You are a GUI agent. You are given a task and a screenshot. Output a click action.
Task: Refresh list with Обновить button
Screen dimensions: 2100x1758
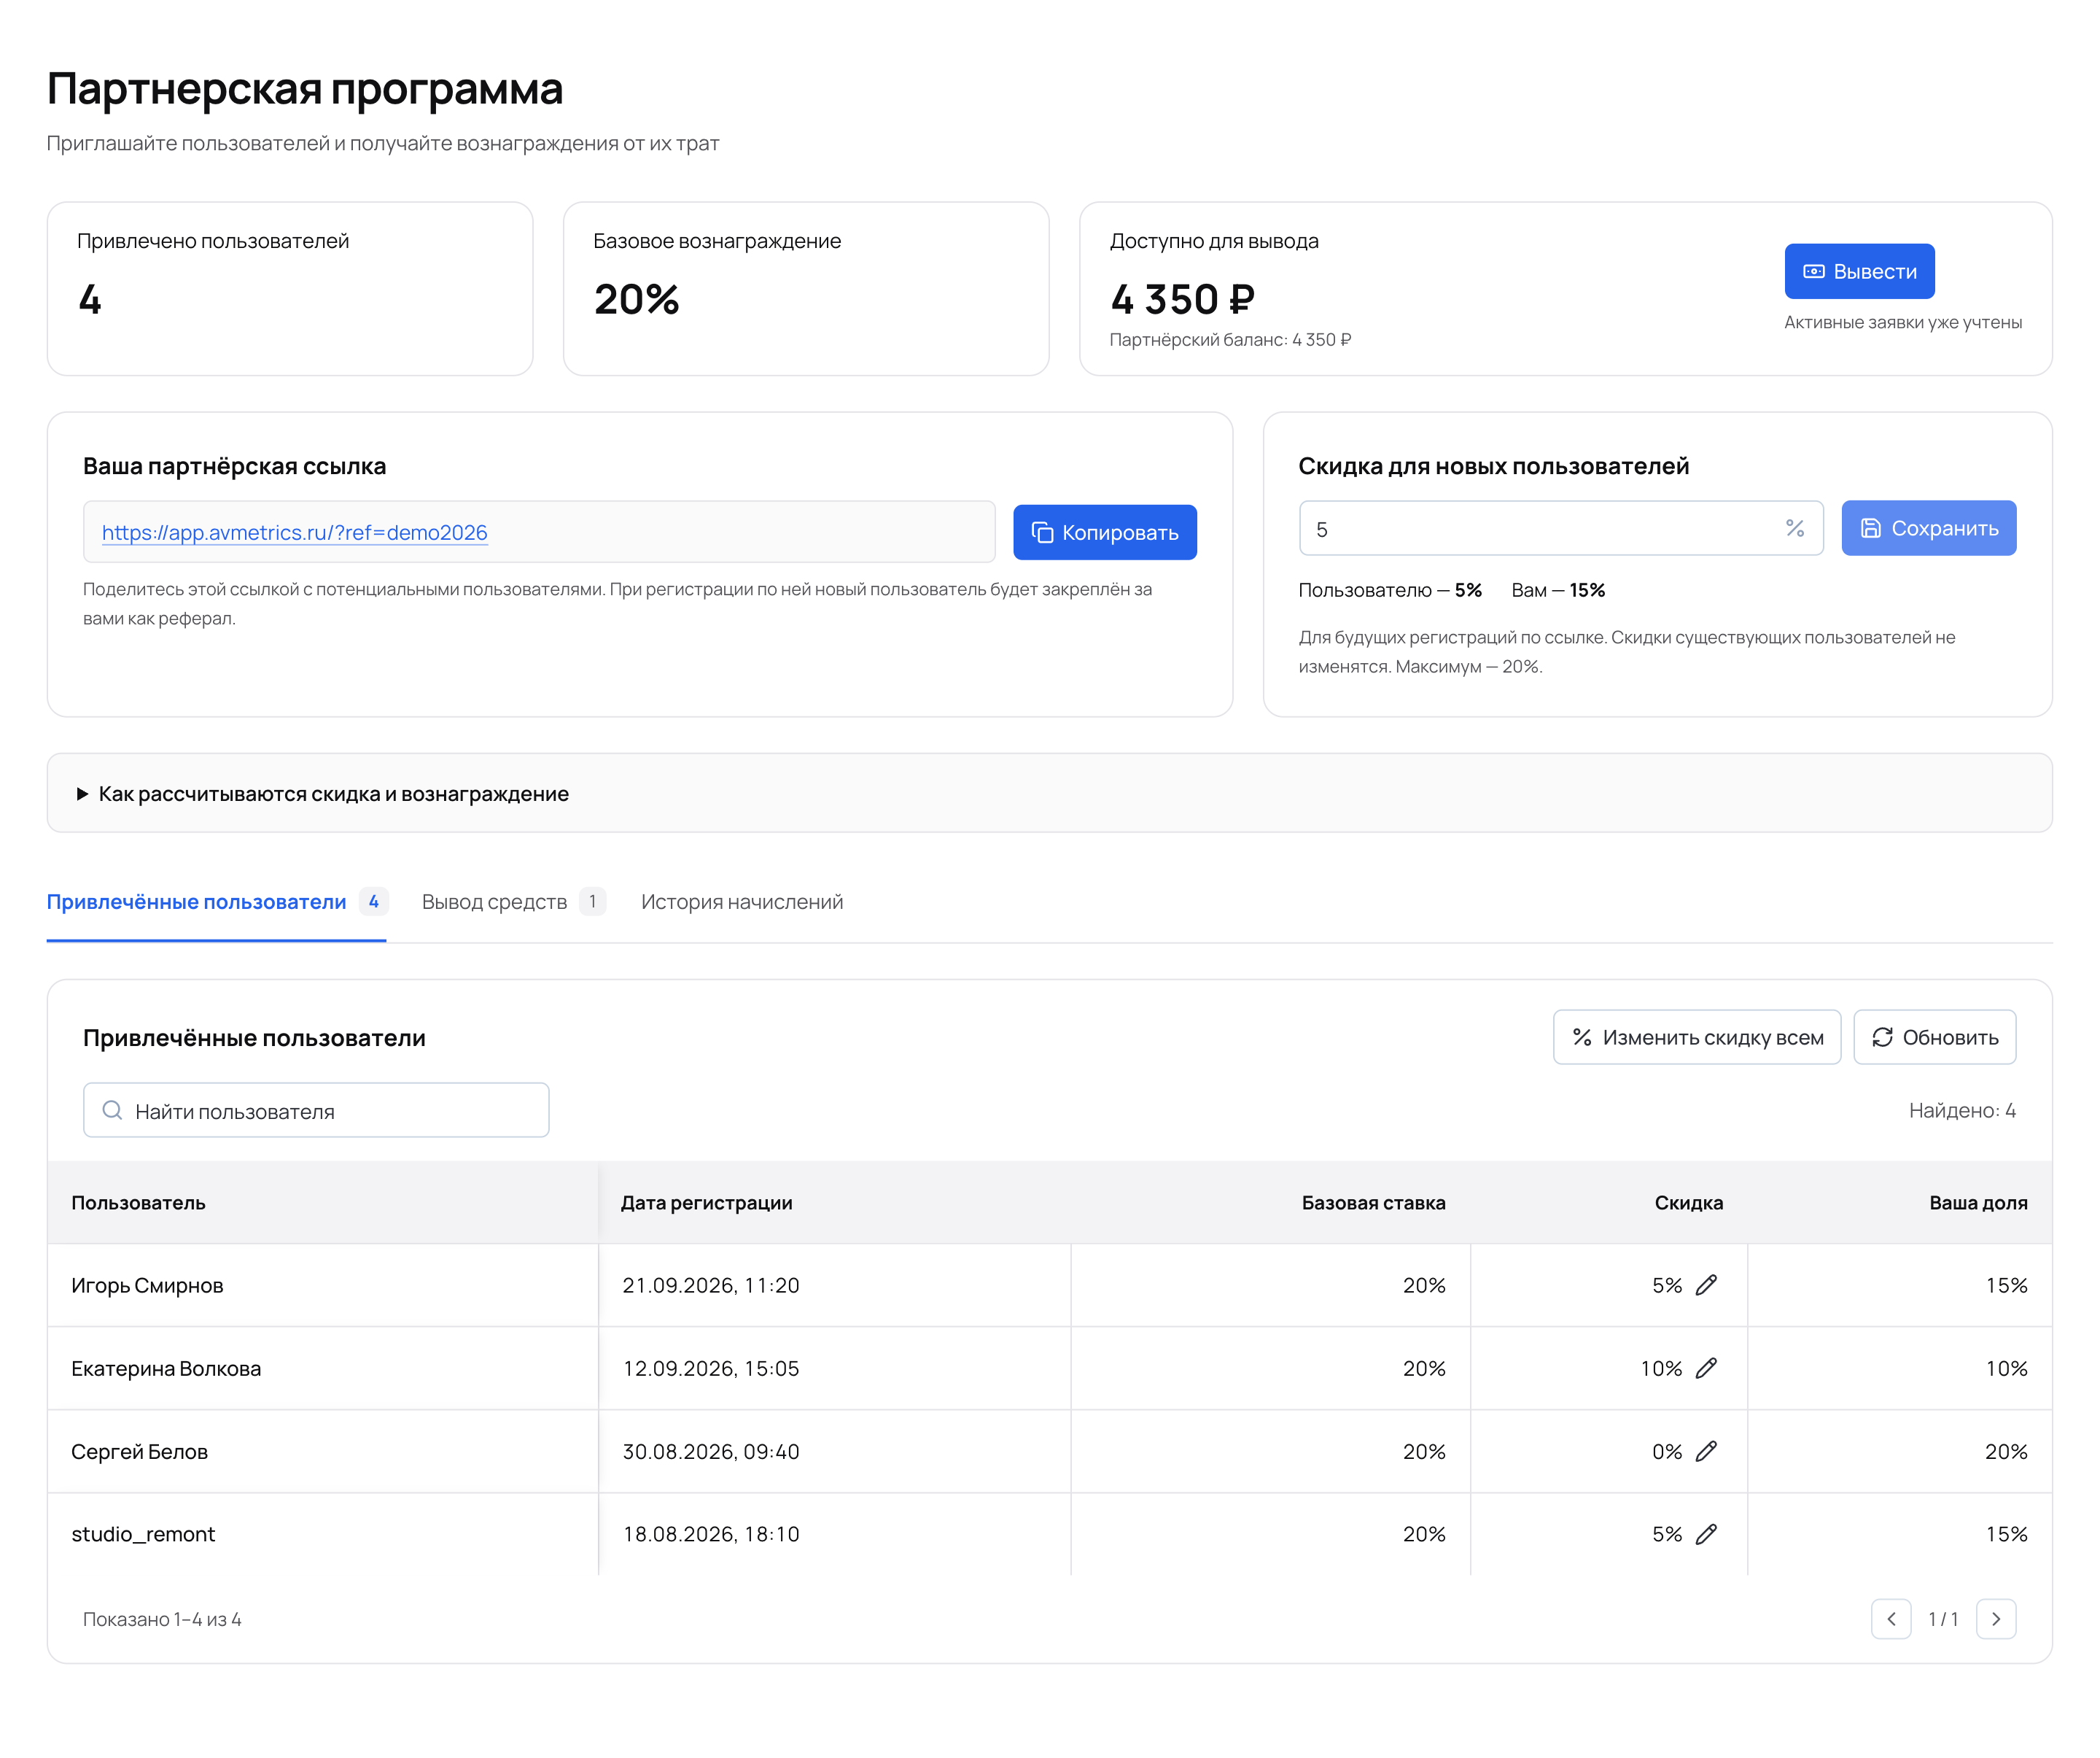coord(1934,1037)
